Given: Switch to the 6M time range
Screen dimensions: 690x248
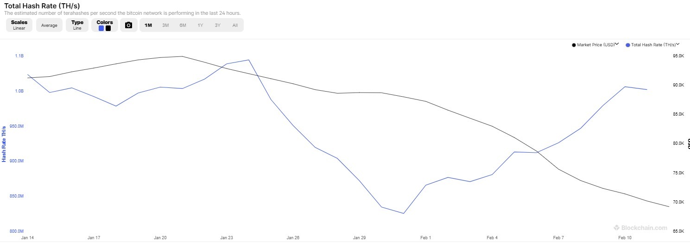Looking at the screenshot, I should point(183,25).
